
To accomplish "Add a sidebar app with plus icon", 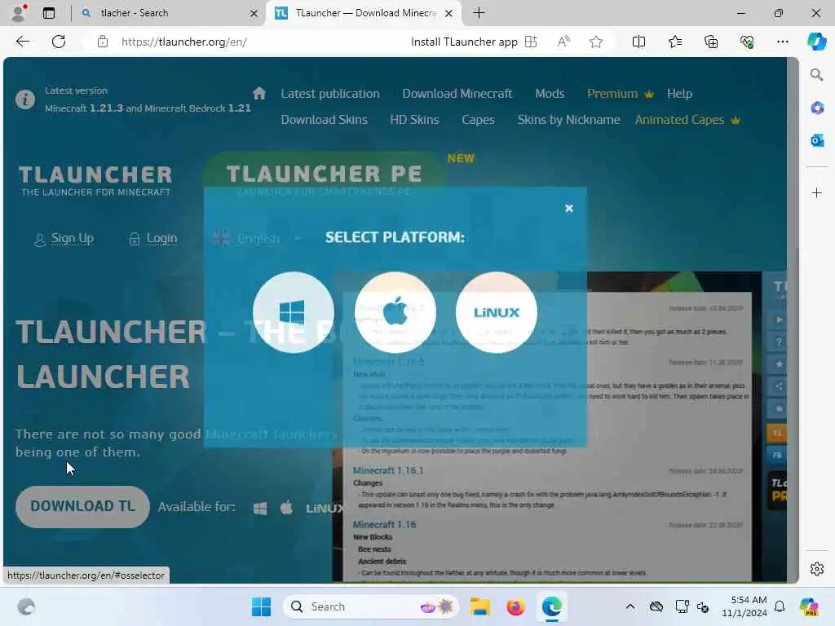I will point(817,192).
